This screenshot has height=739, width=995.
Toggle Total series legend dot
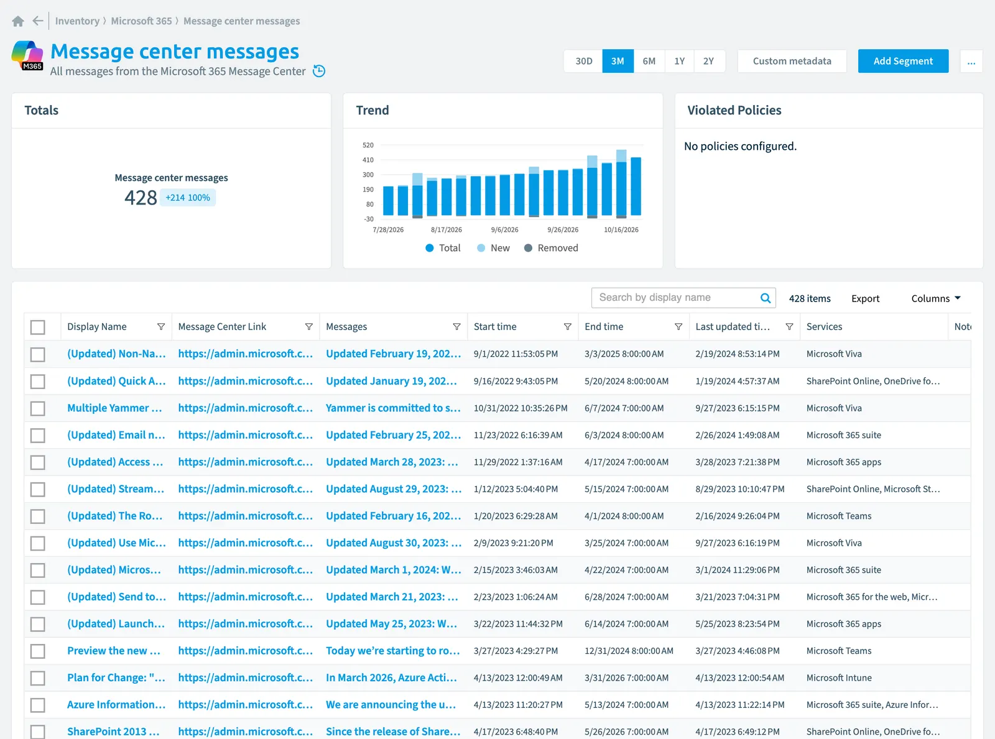[429, 248]
